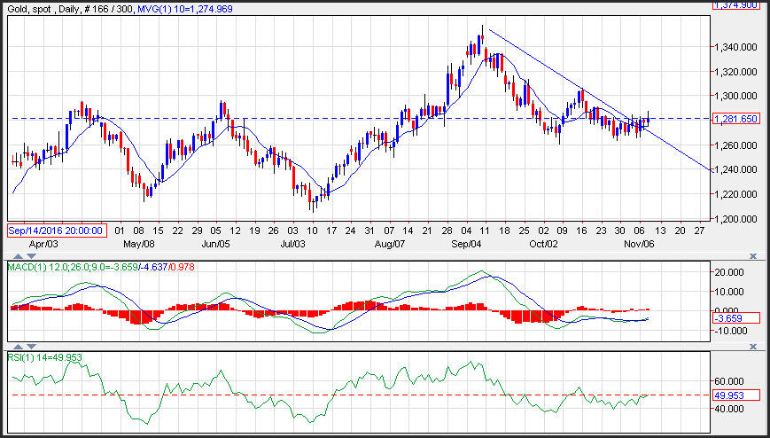Click the RSI panel move-up arrow
Screen dimensions: 770x438
point(16,345)
